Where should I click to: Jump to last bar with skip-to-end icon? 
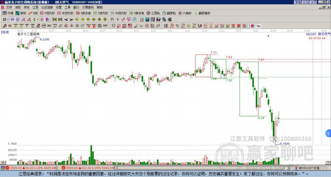pos(60,19)
